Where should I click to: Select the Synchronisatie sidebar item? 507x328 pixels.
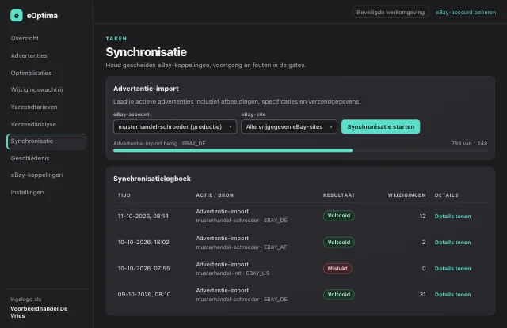coord(47,141)
